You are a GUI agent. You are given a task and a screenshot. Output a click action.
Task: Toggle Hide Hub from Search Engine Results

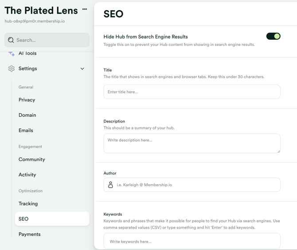tap(273, 36)
